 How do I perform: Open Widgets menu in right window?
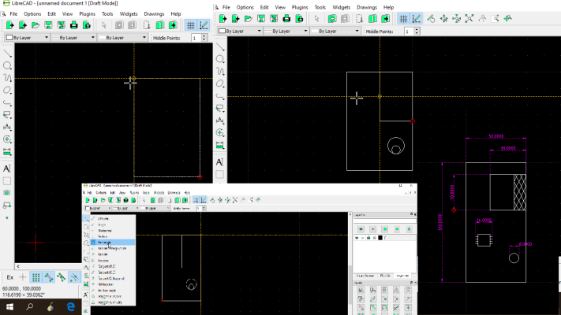coord(342,7)
